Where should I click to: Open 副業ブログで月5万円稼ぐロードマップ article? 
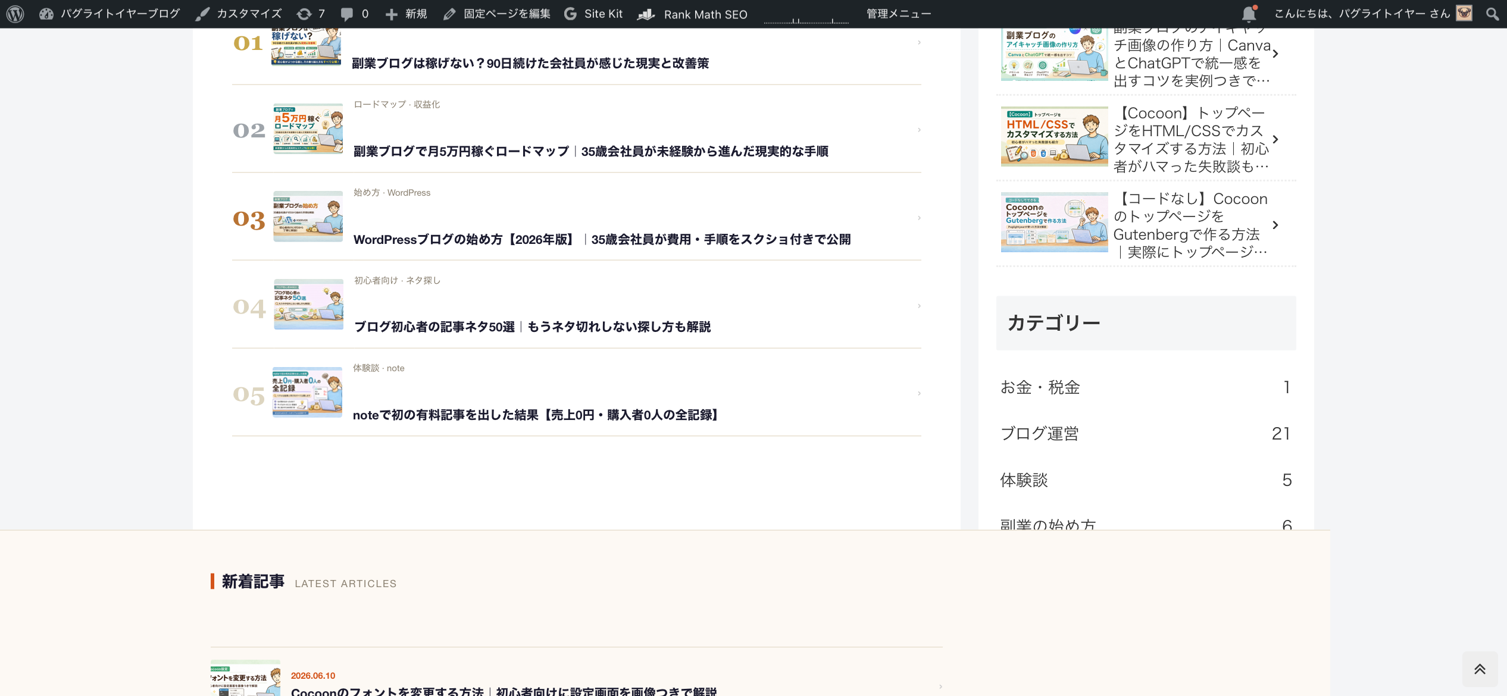click(x=591, y=151)
